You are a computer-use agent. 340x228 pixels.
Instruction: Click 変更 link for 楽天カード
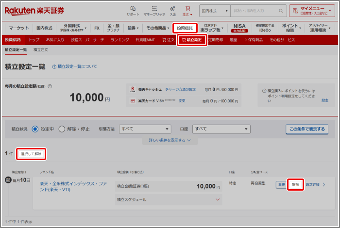[x=182, y=101]
